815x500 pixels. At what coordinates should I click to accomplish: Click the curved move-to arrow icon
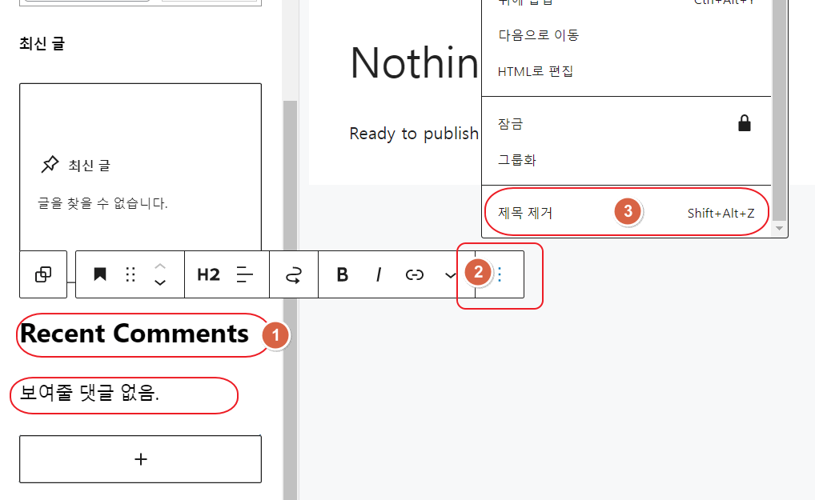click(294, 274)
